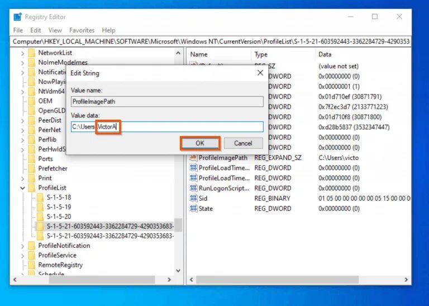Open the File menu
The height and width of the screenshot is (306, 429).
tap(18, 30)
